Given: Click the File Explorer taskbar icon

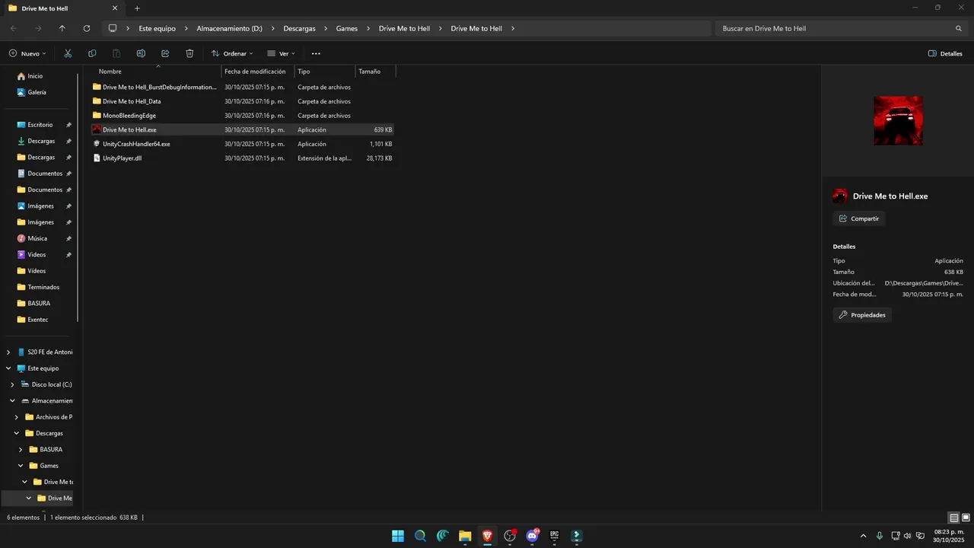Looking at the screenshot, I should coord(465,536).
